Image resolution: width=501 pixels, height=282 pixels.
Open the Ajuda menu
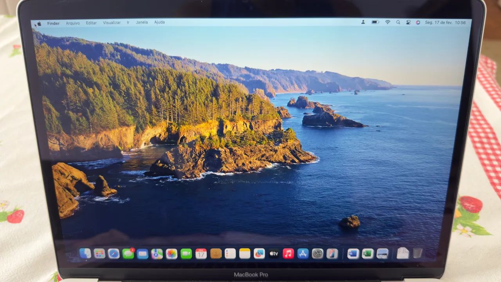coord(159,22)
